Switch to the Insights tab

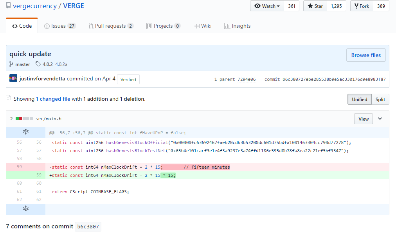tap(238, 26)
